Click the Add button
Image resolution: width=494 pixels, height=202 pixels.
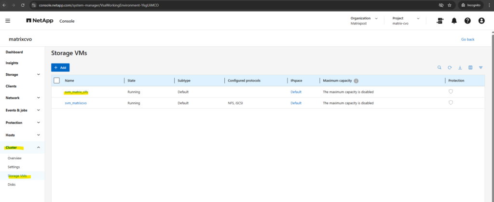[x=60, y=67]
